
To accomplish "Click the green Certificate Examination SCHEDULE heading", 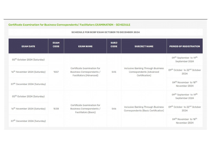I will click(69, 25).
